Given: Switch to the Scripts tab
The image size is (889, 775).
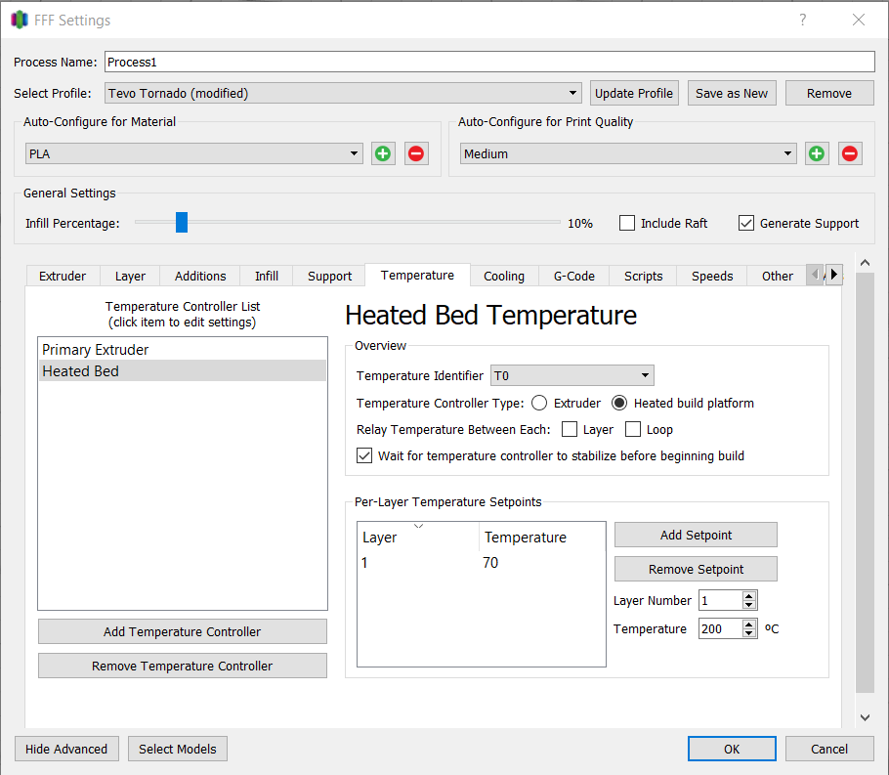Looking at the screenshot, I should point(643,277).
